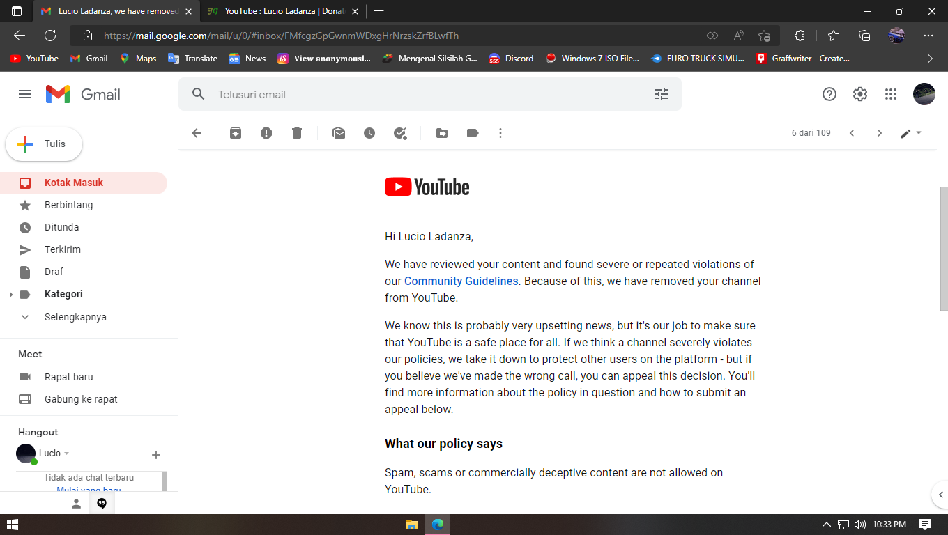Open Gmail support help icon

829,94
